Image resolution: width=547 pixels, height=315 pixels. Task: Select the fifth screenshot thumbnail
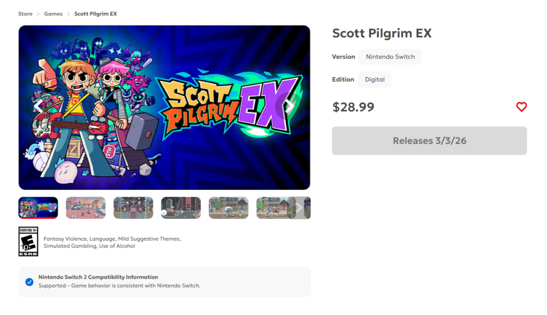(x=228, y=208)
